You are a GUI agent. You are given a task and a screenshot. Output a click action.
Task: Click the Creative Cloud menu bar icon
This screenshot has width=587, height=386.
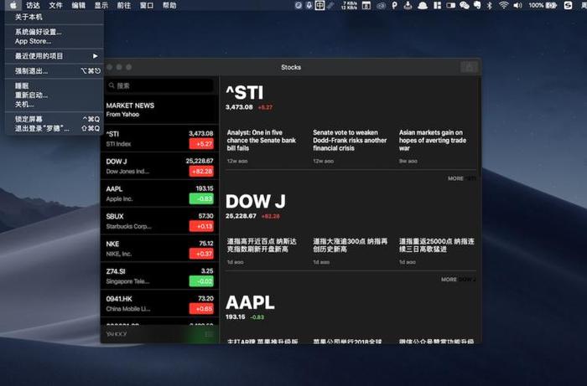pyautogui.click(x=381, y=5)
